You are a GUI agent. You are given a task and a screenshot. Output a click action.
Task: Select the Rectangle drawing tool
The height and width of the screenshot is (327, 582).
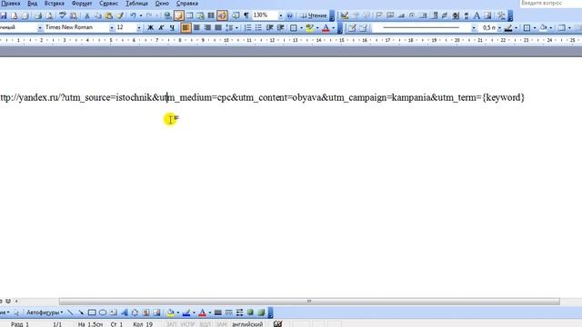92,312
